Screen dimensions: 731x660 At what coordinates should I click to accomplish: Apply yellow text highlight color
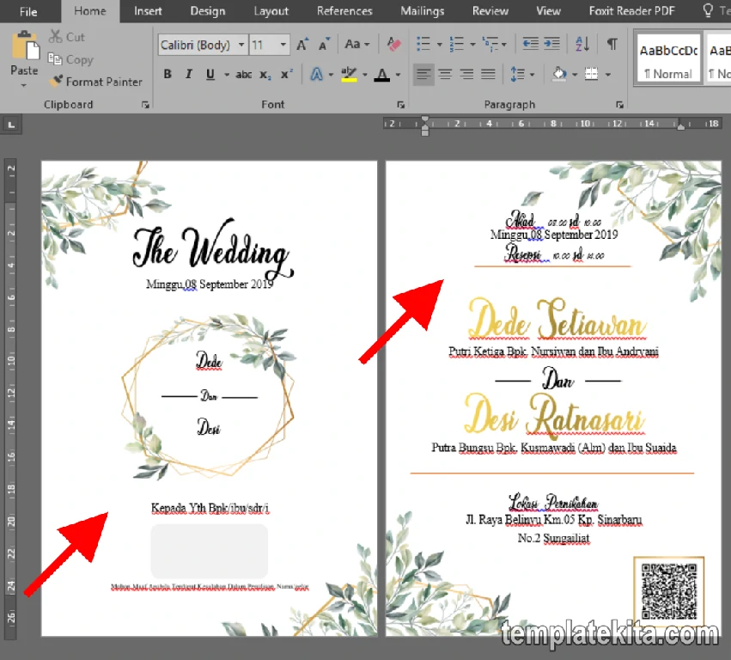click(x=349, y=74)
